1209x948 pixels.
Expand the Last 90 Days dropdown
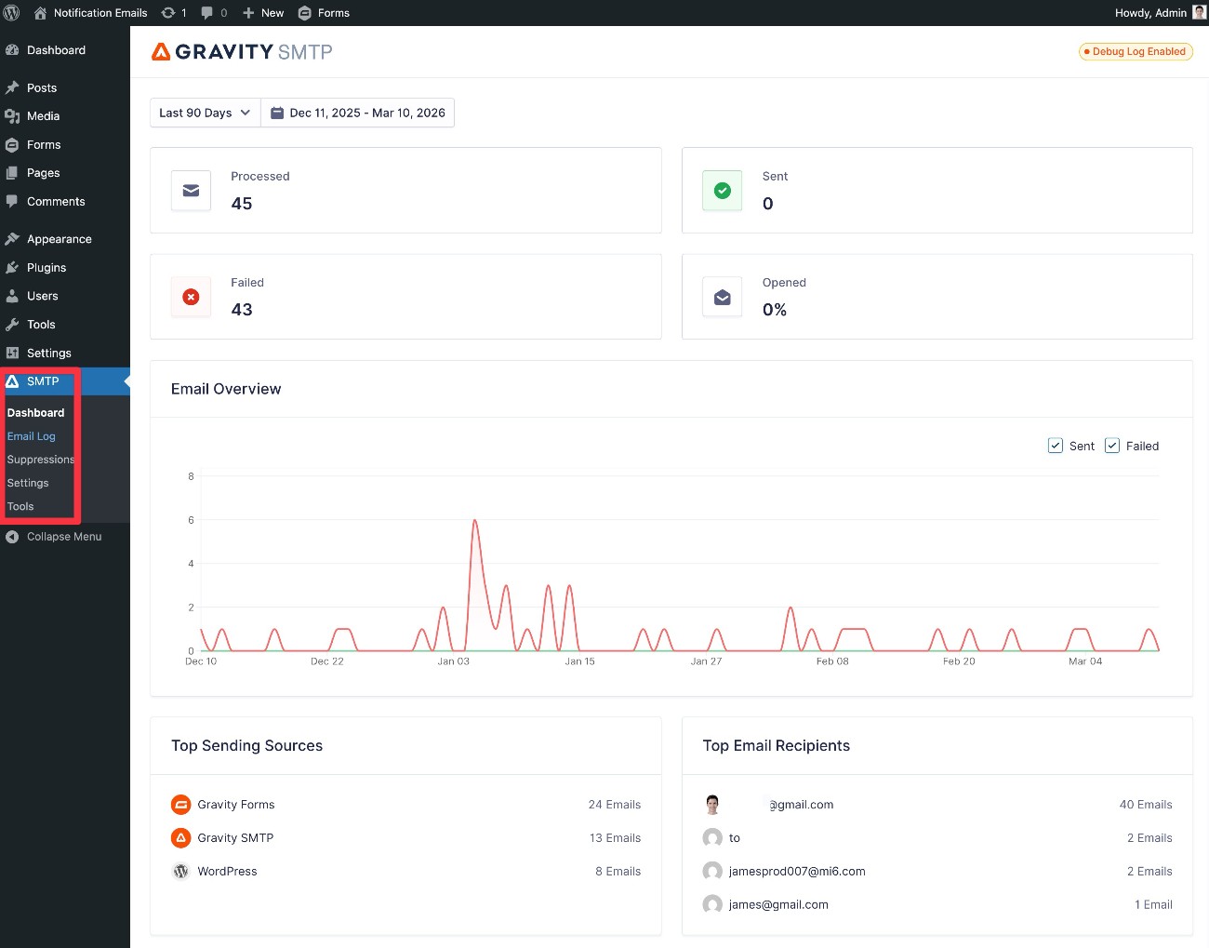pyautogui.click(x=206, y=113)
